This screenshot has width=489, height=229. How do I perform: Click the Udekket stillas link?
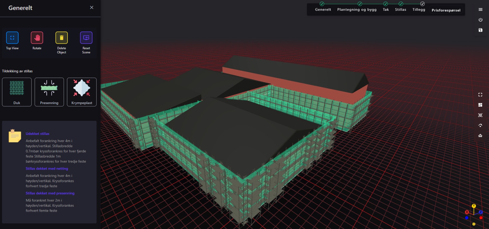pyautogui.click(x=37, y=134)
